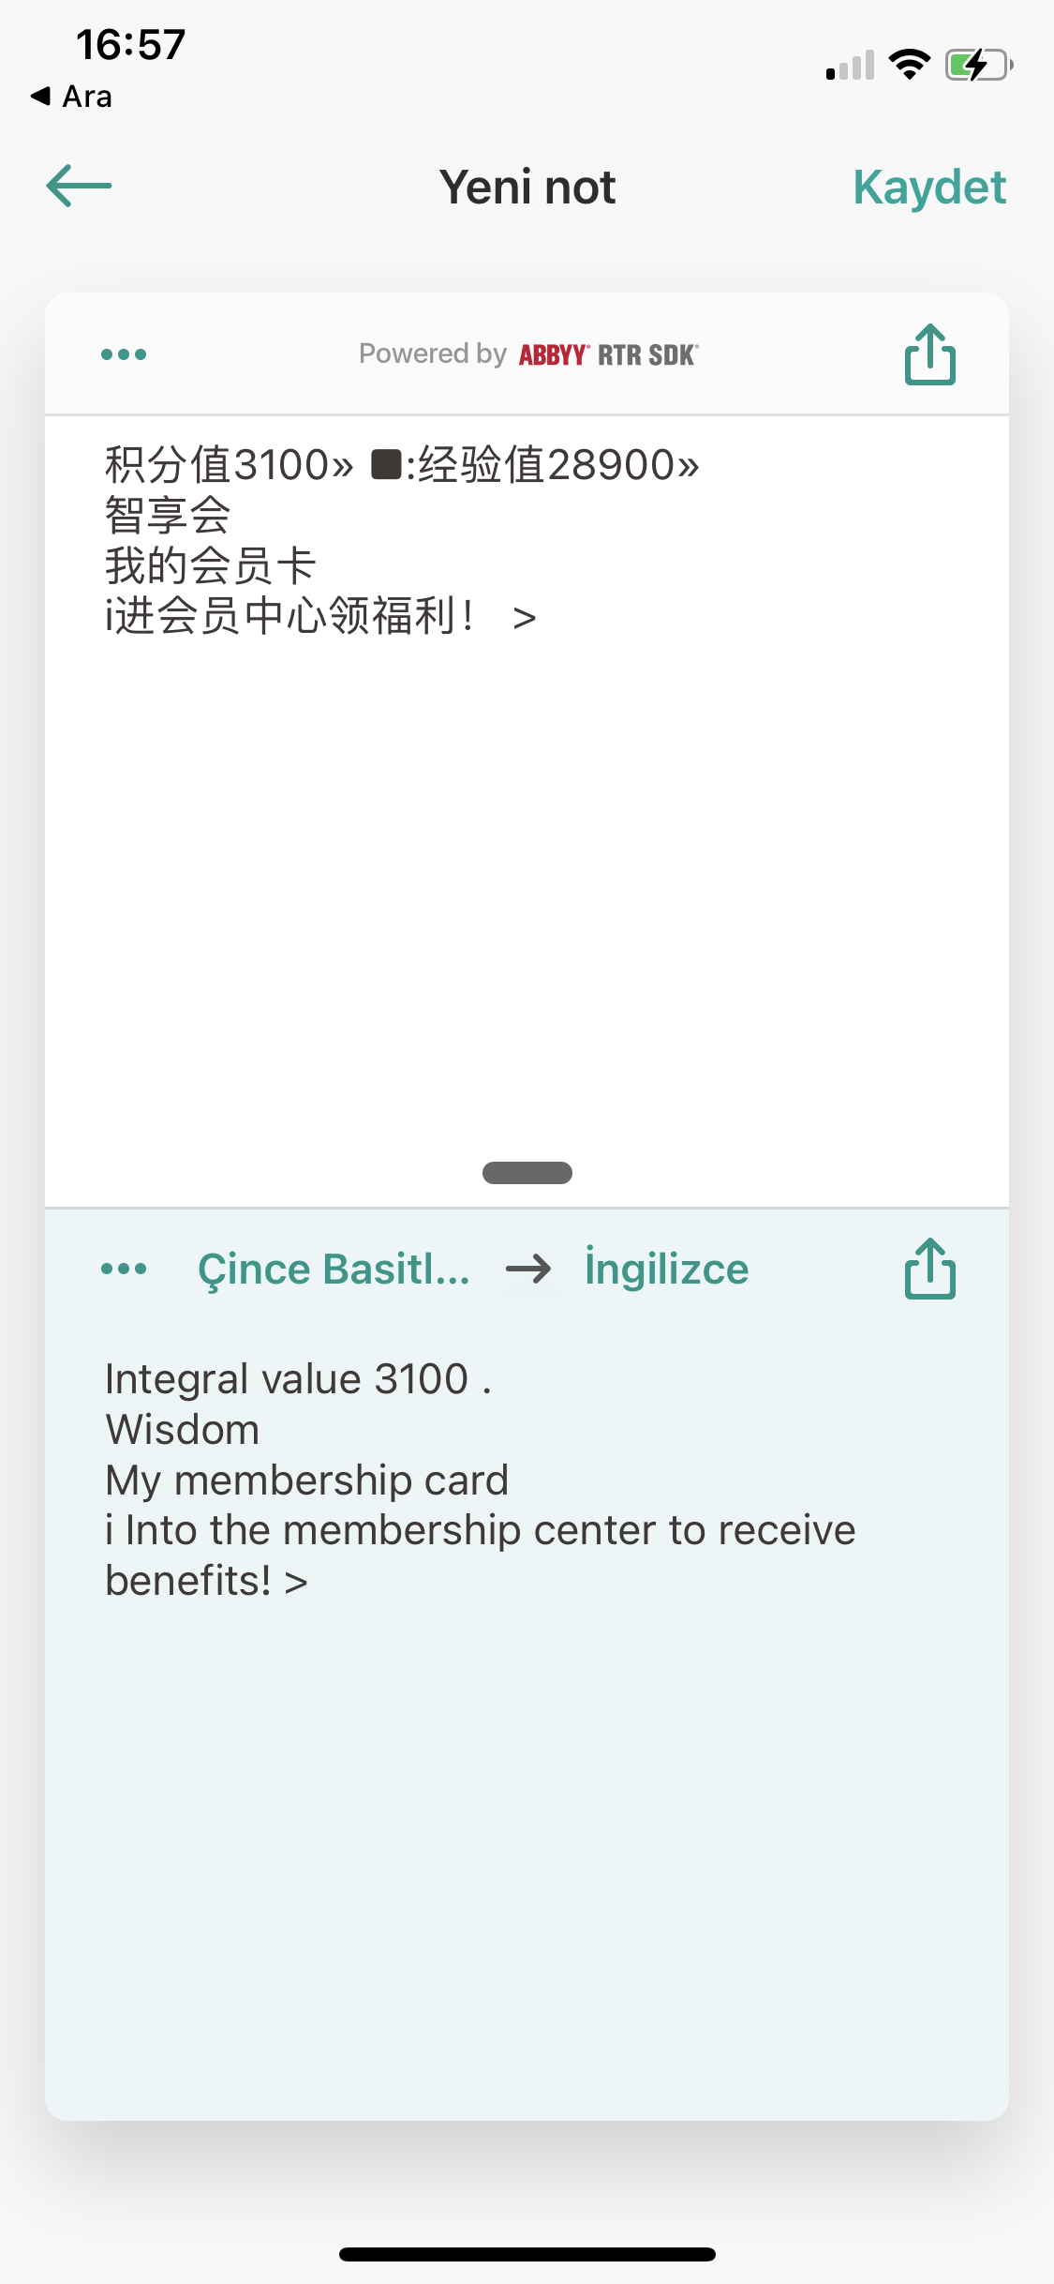The image size is (1054, 2284).
Task: Tap the battery status icon
Action: (x=979, y=65)
